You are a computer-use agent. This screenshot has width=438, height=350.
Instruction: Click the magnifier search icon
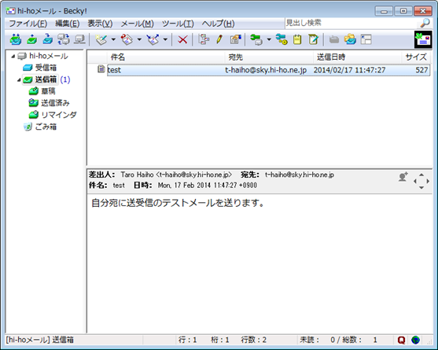pos(425,23)
